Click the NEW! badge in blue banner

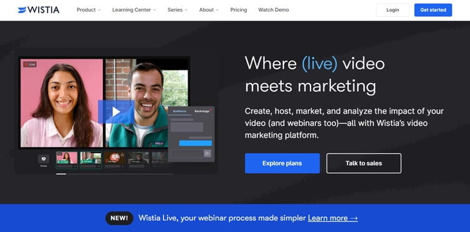[x=119, y=218]
